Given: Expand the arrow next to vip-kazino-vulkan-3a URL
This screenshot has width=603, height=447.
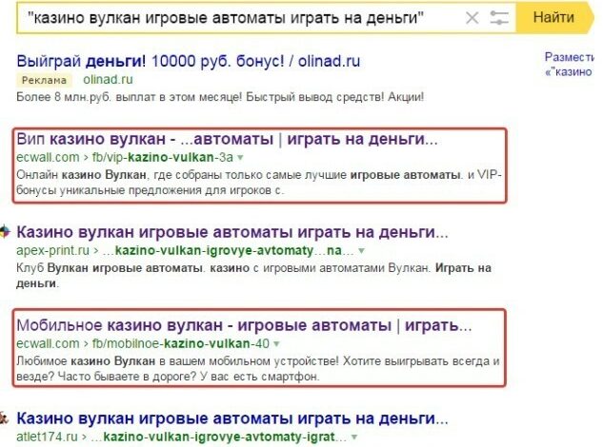Looking at the screenshot, I should [240, 158].
